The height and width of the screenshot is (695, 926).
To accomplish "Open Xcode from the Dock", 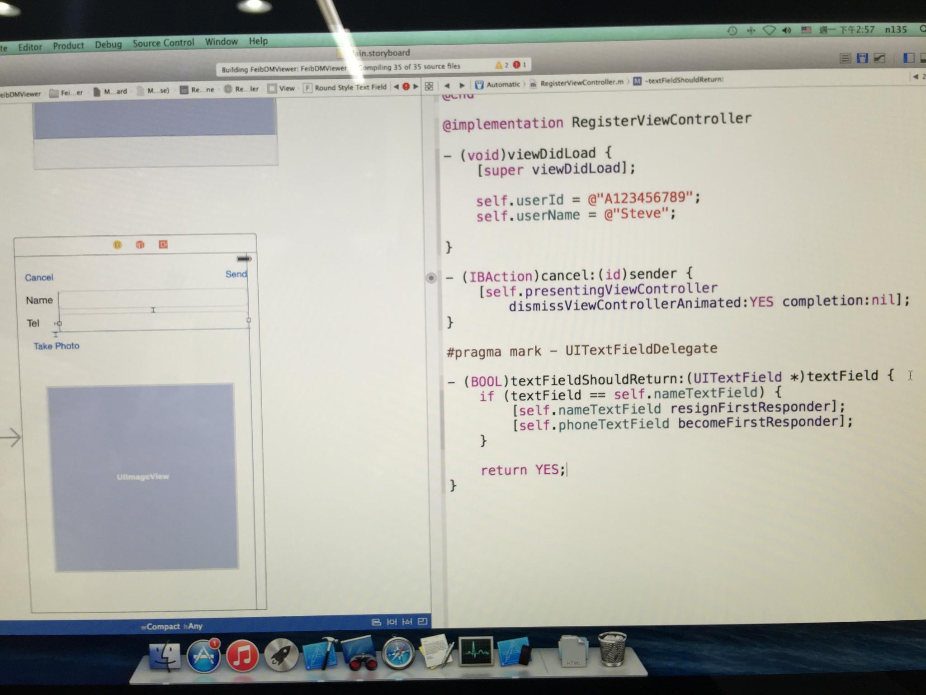I will pyautogui.click(x=320, y=654).
